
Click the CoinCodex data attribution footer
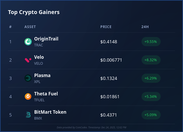(91, 127)
